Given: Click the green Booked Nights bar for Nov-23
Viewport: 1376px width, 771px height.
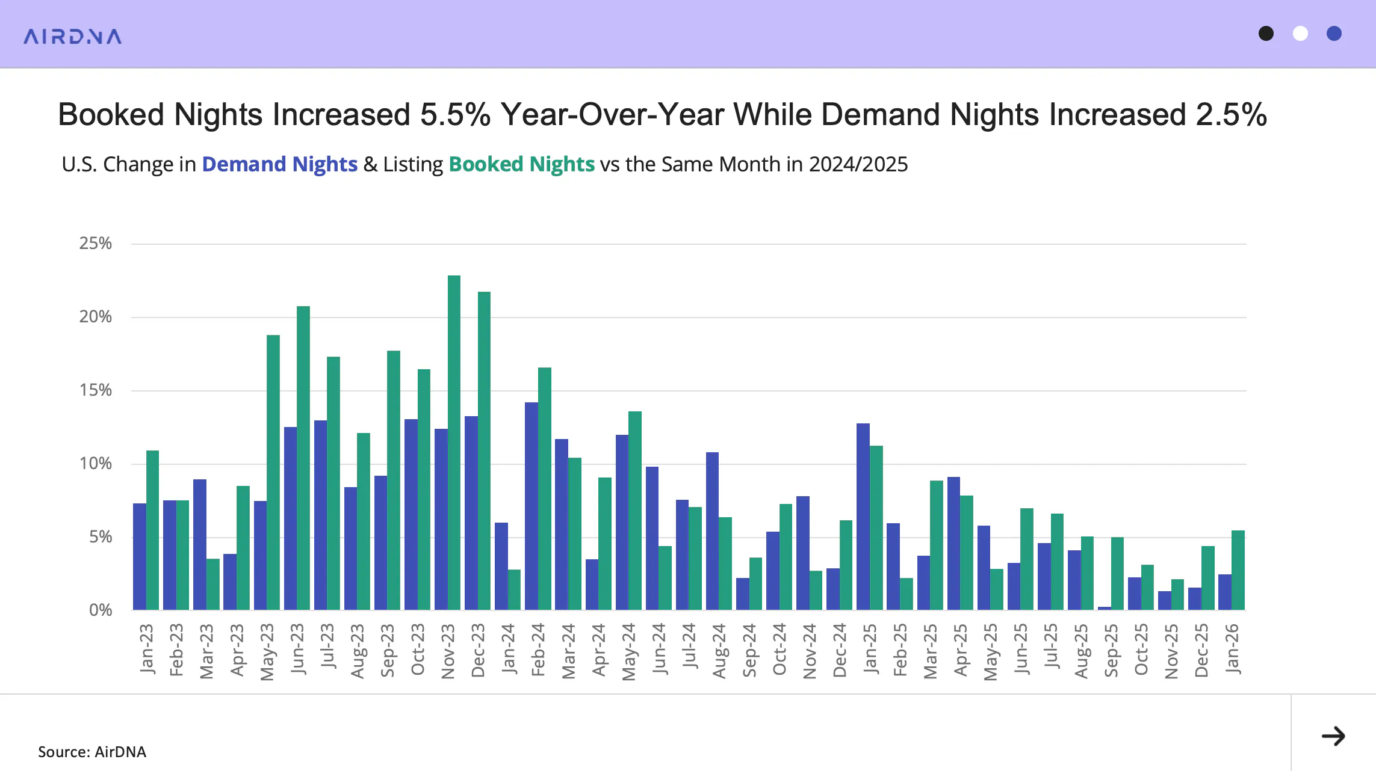Looking at the screenshot, I should [x=454, y=443].
